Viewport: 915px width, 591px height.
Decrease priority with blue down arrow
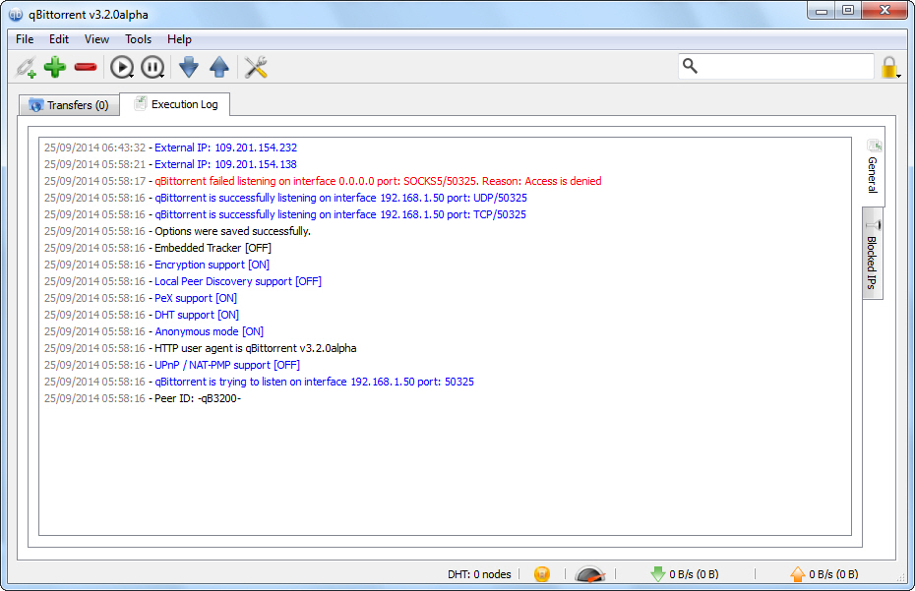click(189, 67)
